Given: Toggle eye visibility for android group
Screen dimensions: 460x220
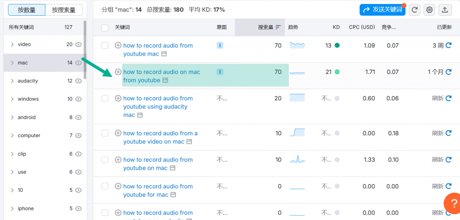Looking at the screenshot, I should click(x=78, y=117).
